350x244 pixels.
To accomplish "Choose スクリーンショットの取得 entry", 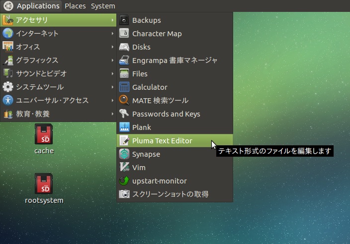I will point(175,194).
